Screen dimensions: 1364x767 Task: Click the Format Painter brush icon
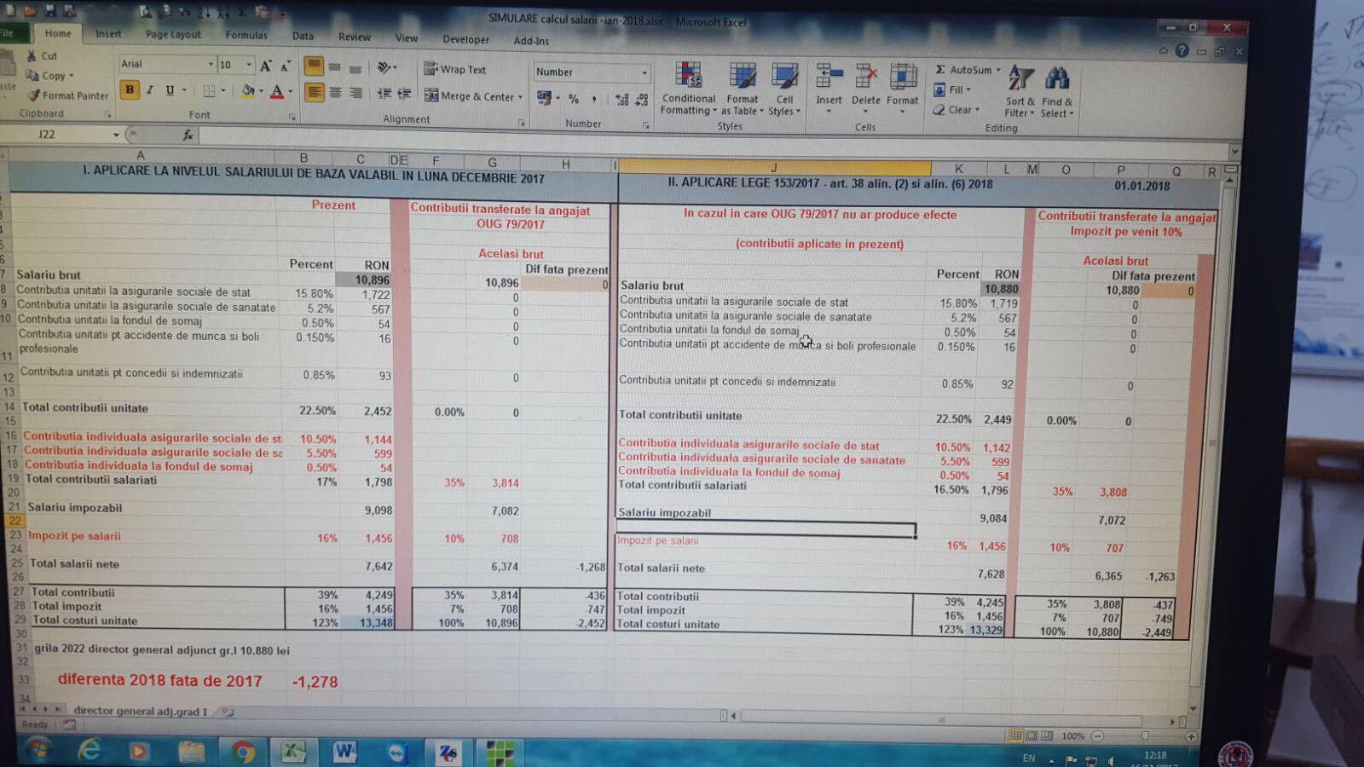(x=33, y=95)
